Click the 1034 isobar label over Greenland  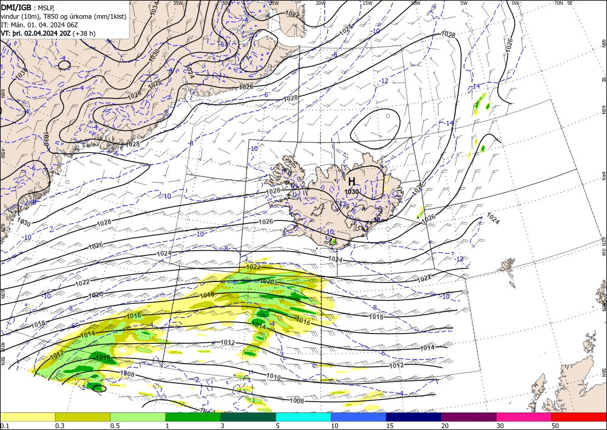(x=154, y=7)
